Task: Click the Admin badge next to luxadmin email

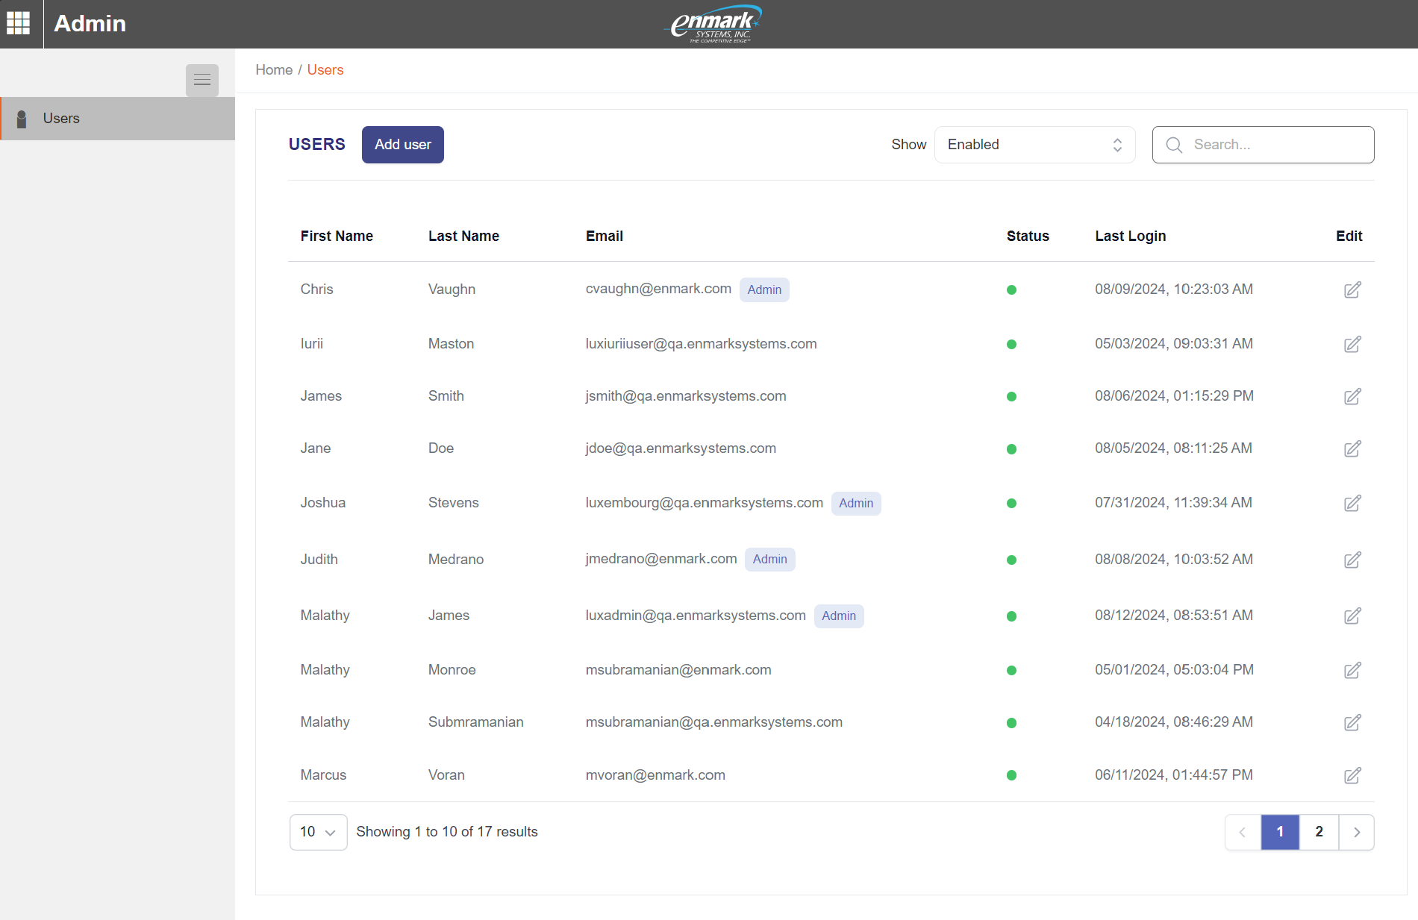Action: point(839,616)
